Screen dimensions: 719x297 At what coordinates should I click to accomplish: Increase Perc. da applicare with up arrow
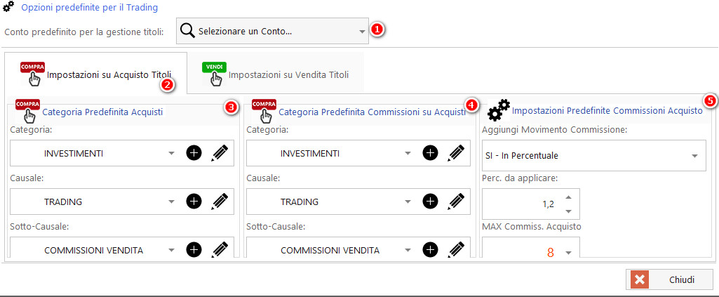[x=568, y=197]
